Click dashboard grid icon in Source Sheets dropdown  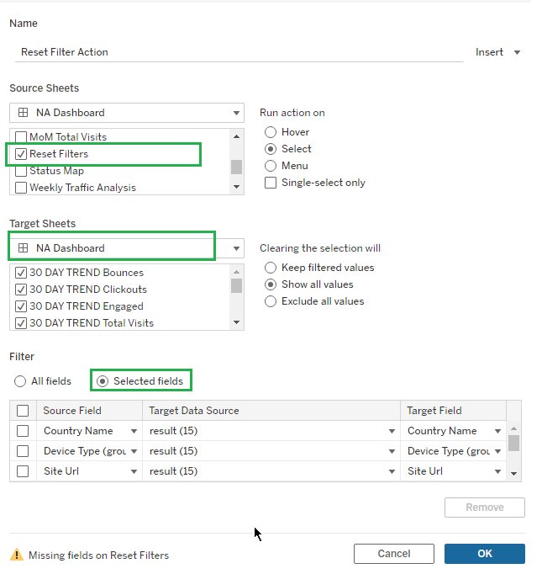pyautogui.click(x=23, y=113)
